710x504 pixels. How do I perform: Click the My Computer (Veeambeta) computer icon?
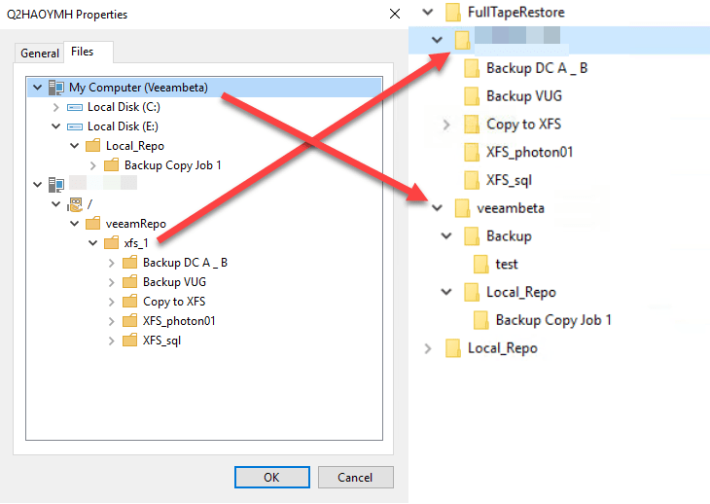tap(56, 88)
